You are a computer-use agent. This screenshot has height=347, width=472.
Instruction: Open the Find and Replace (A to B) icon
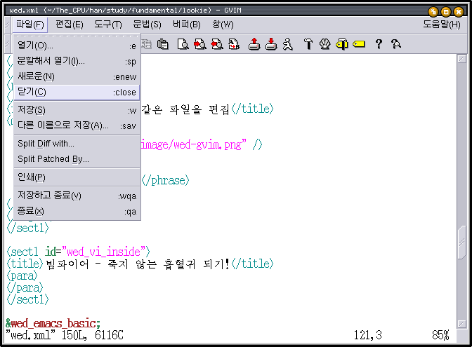[x=234, y=44]
